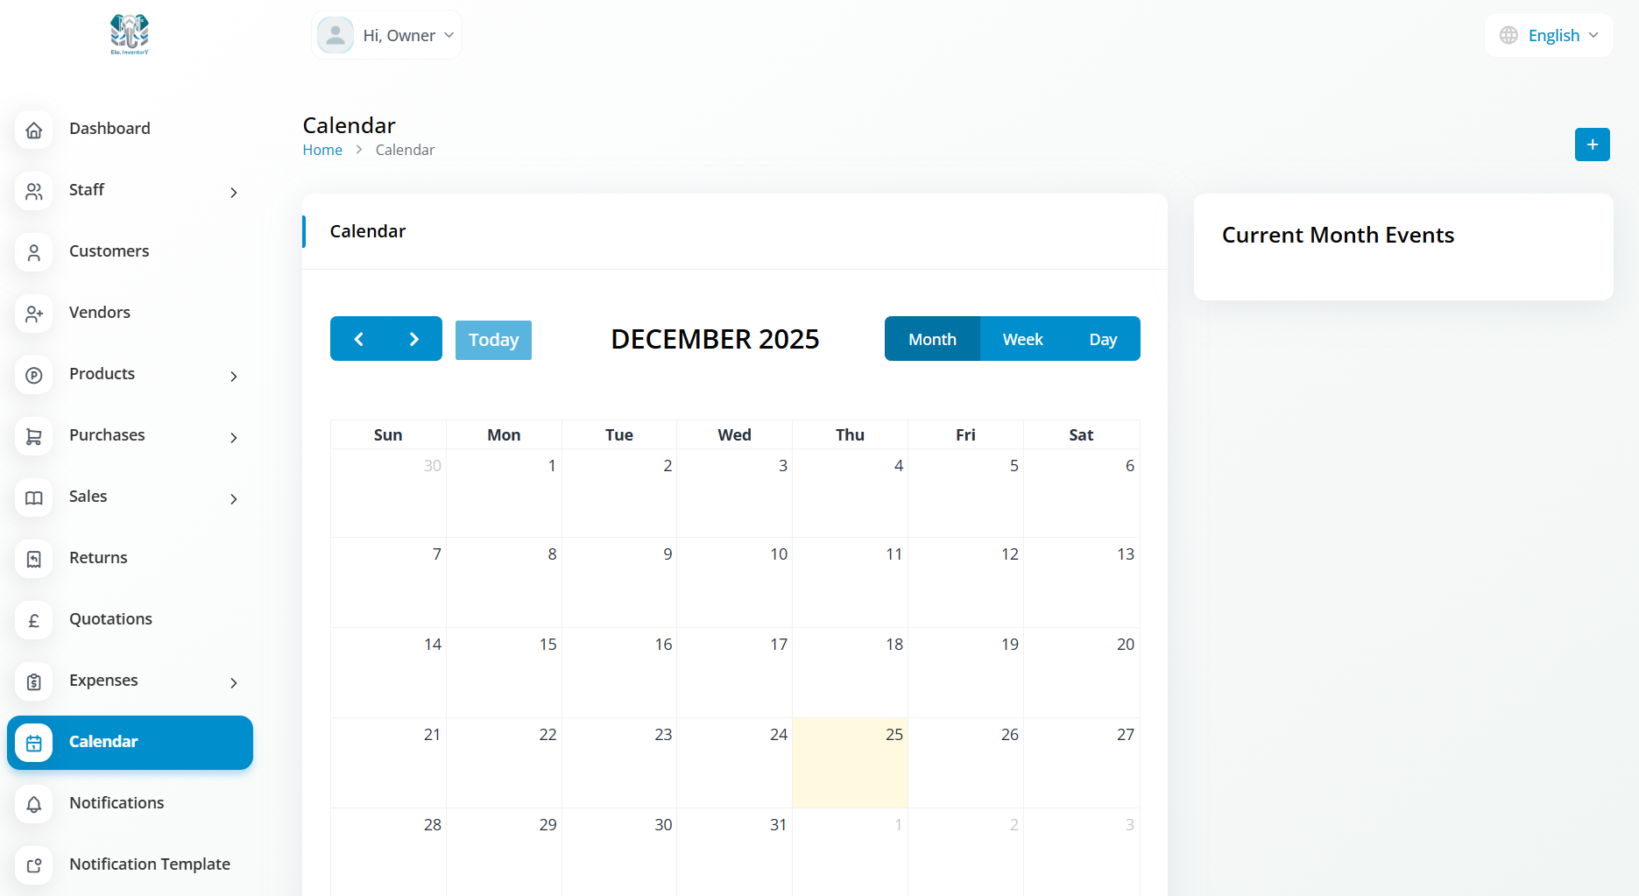Click the Notification Template icon

(34, 865)
